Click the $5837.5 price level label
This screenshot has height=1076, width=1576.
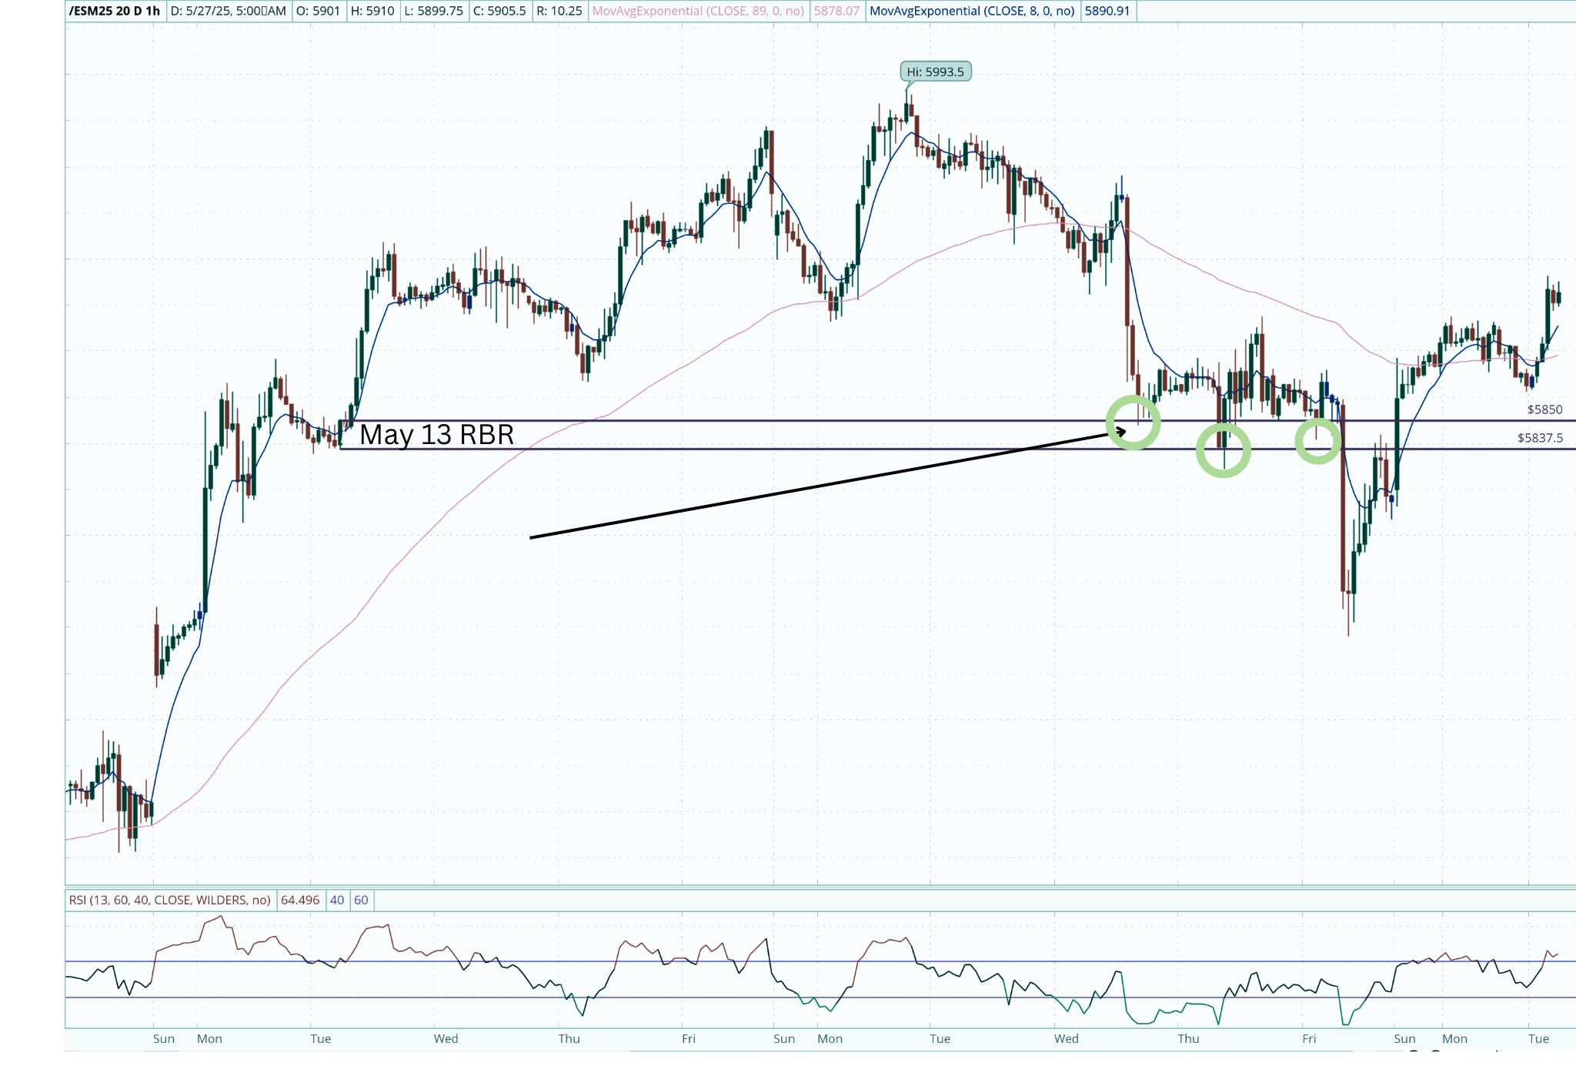(x=1540, y=438)
